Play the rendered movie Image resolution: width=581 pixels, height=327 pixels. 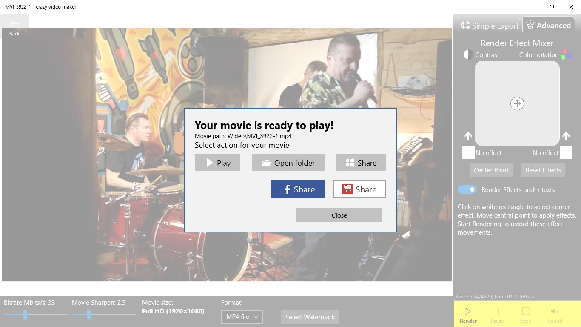217,163
